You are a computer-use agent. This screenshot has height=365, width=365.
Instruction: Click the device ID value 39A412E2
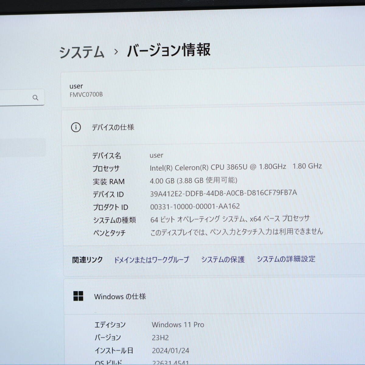[x=224, y=193]
